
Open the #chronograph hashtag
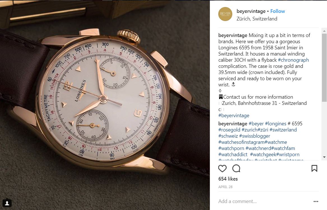(x=293, y=60)
